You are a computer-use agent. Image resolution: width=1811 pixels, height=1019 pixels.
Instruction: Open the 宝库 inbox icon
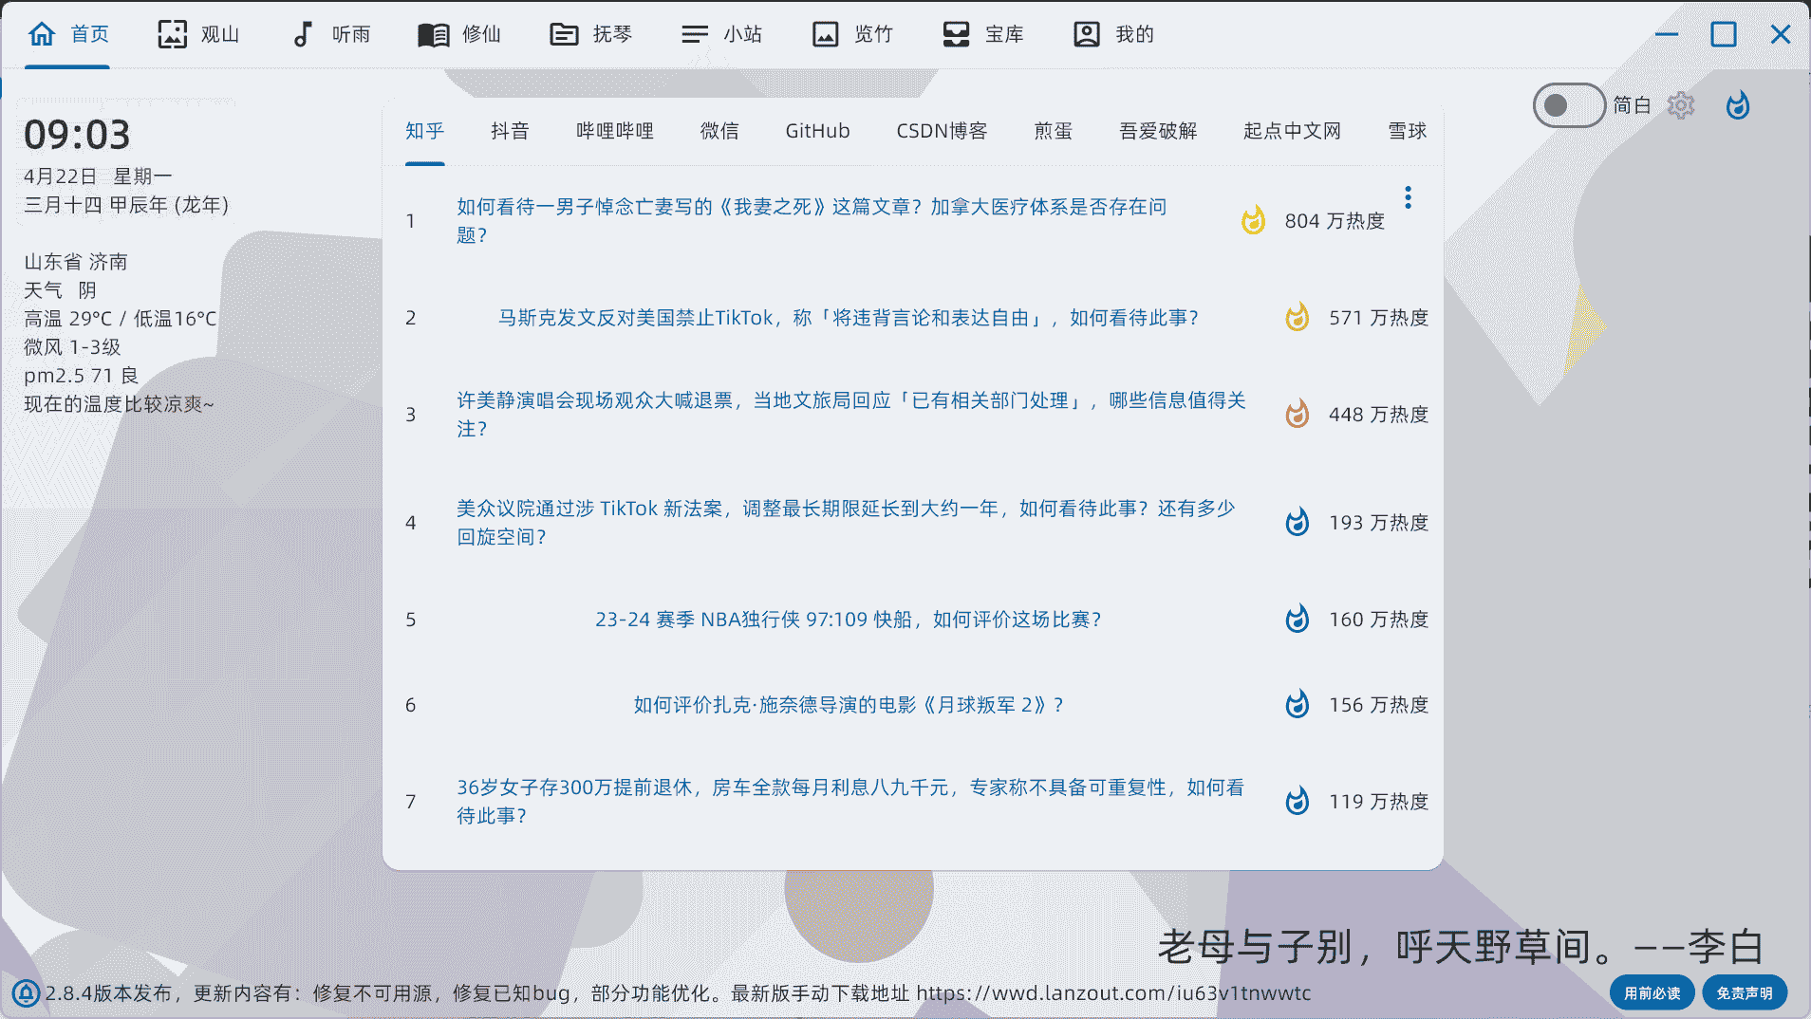(x=956, y=34)
